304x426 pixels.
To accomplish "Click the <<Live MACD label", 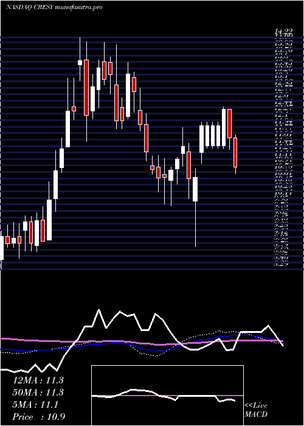I will 256,410.
